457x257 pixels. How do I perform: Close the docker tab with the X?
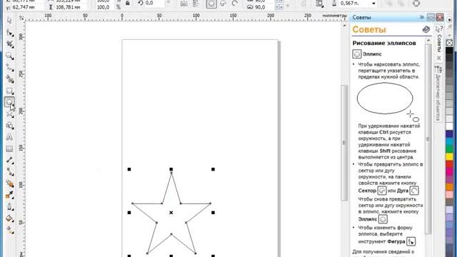(438, 58)
